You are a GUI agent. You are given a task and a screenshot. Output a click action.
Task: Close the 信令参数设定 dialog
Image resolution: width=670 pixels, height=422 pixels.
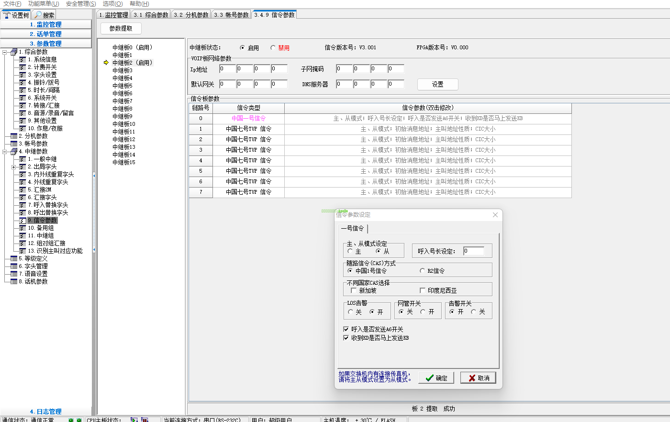(495, 215)
